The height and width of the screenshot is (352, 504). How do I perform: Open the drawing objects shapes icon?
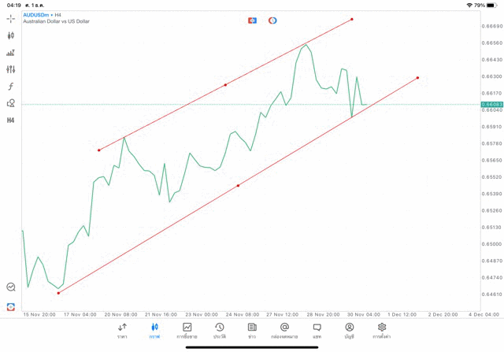click(x=11, y=103)
